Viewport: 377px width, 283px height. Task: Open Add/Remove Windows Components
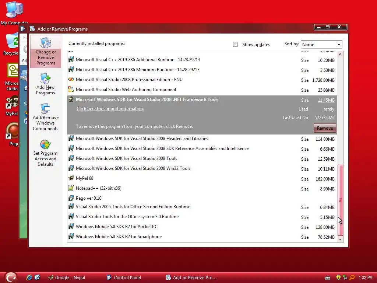(x=45, y=117)
